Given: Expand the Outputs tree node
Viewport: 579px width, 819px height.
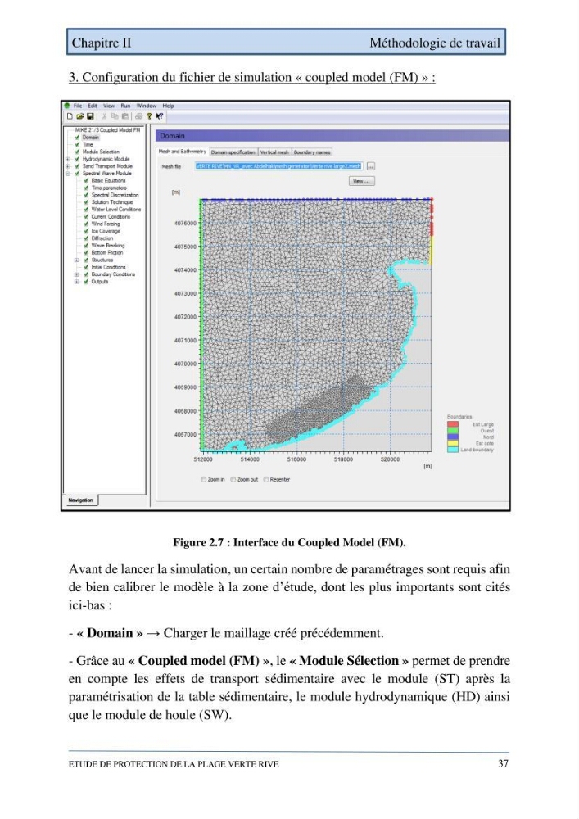Looking at the screenshot, I should tap(76, 282).
